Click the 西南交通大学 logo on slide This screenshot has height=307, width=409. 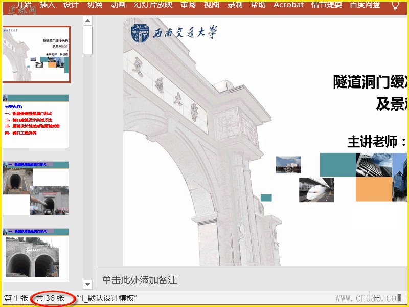[x=174, y=33]
